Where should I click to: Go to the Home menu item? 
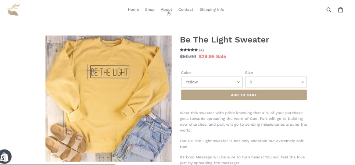tap(133, 10)
